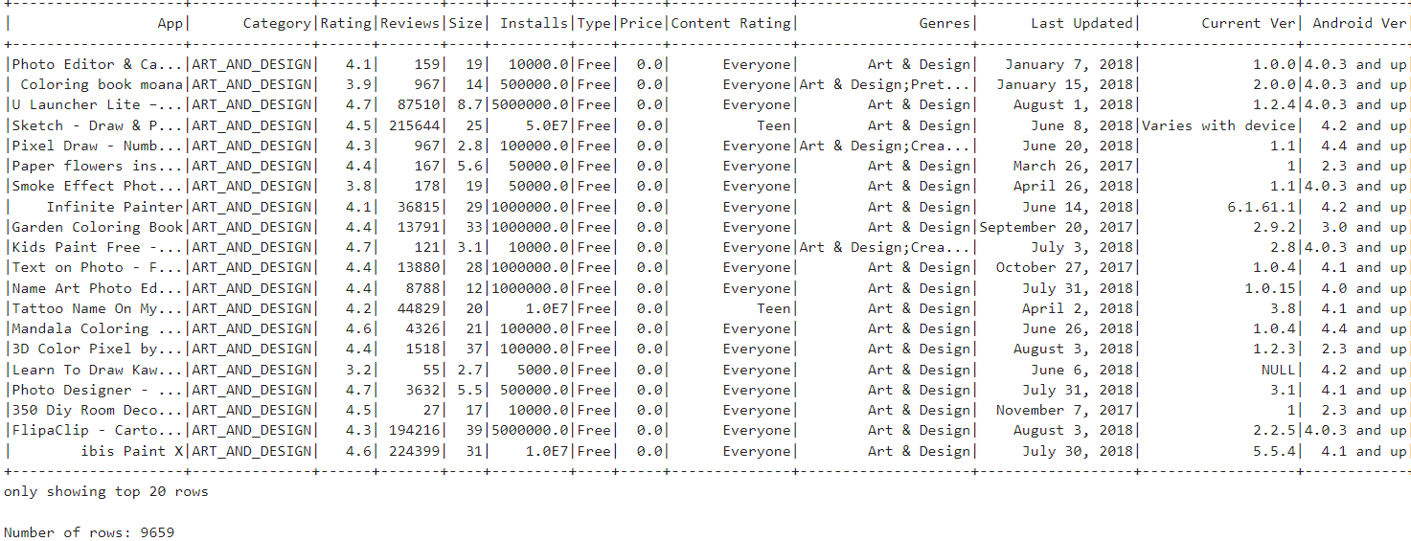
Task: Click the "Android Ver" column header
Action: [x=1359, y=24]
